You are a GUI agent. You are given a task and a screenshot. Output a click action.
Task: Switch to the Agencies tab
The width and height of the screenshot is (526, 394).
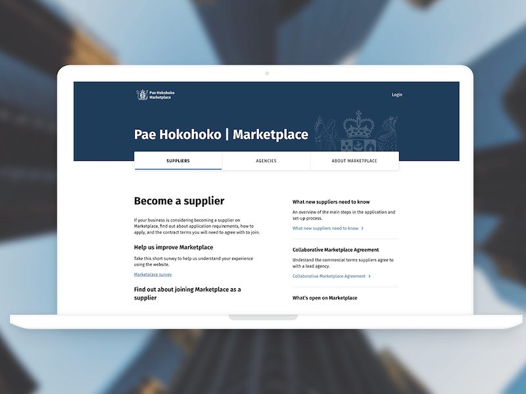coord(266,161)
